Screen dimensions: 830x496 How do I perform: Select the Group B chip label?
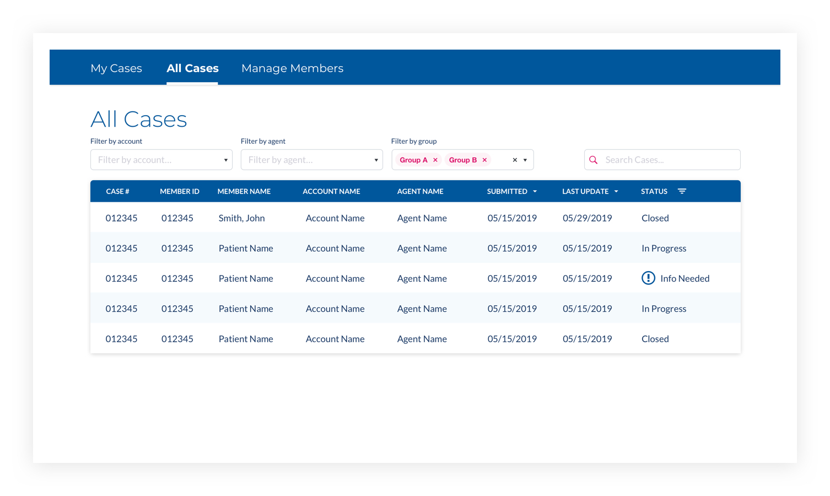click(463, 160)
